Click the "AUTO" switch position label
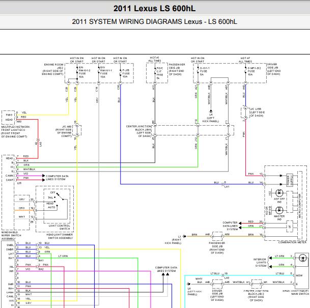The height and width of the screenshot is (308, 310). (x=51, y=207)
